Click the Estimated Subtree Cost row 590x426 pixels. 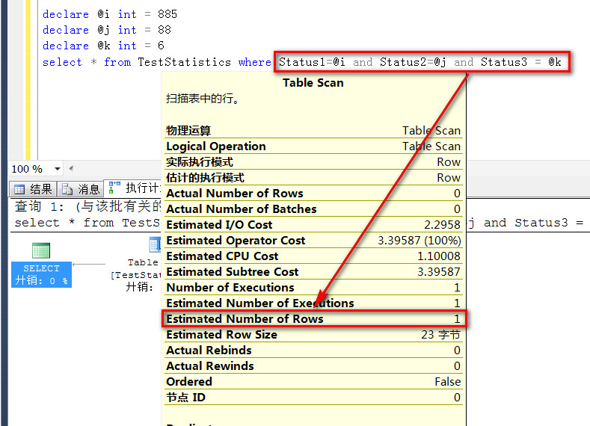coord(313,271)
